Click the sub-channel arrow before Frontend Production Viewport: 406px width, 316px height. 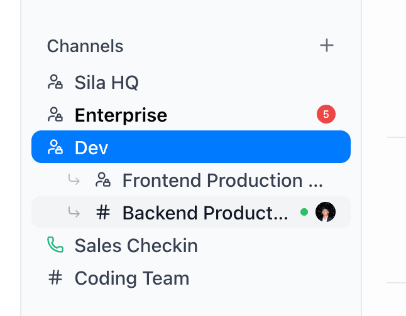click(x=74, y=180)
